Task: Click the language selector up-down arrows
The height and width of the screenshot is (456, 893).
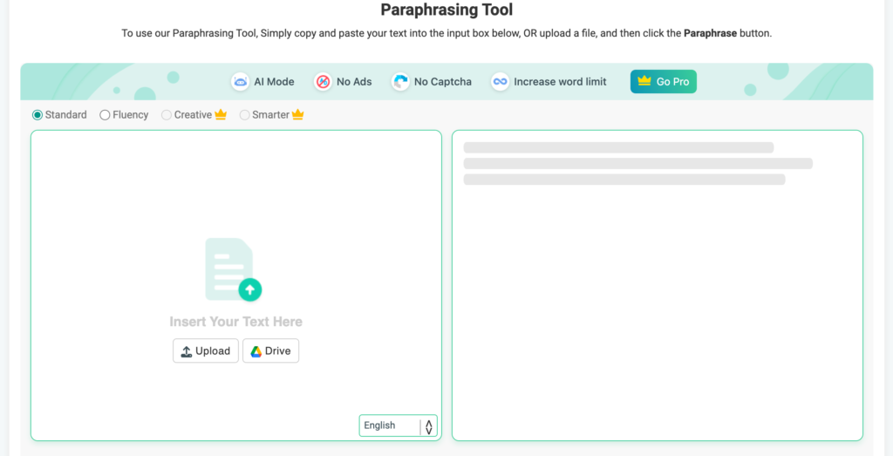Action: (x=428, y=425)
